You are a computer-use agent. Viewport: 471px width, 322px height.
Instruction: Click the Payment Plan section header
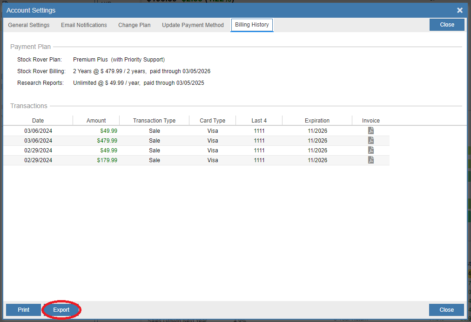[30, 47]
